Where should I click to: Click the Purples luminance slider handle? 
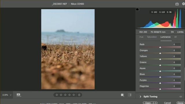(160, 83)
